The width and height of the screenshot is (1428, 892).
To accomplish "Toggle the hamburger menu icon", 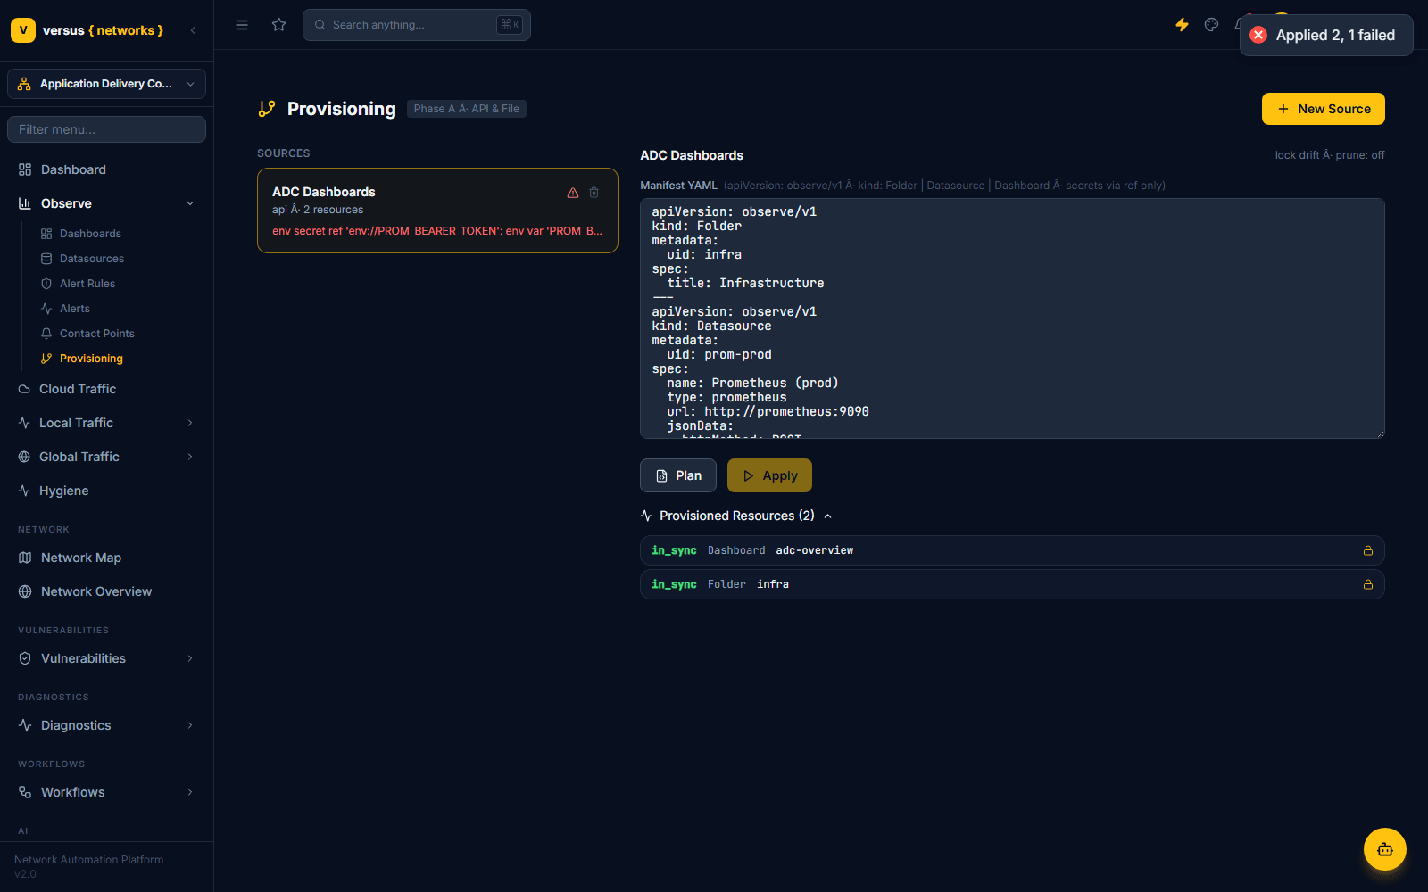I will [242, 25].
